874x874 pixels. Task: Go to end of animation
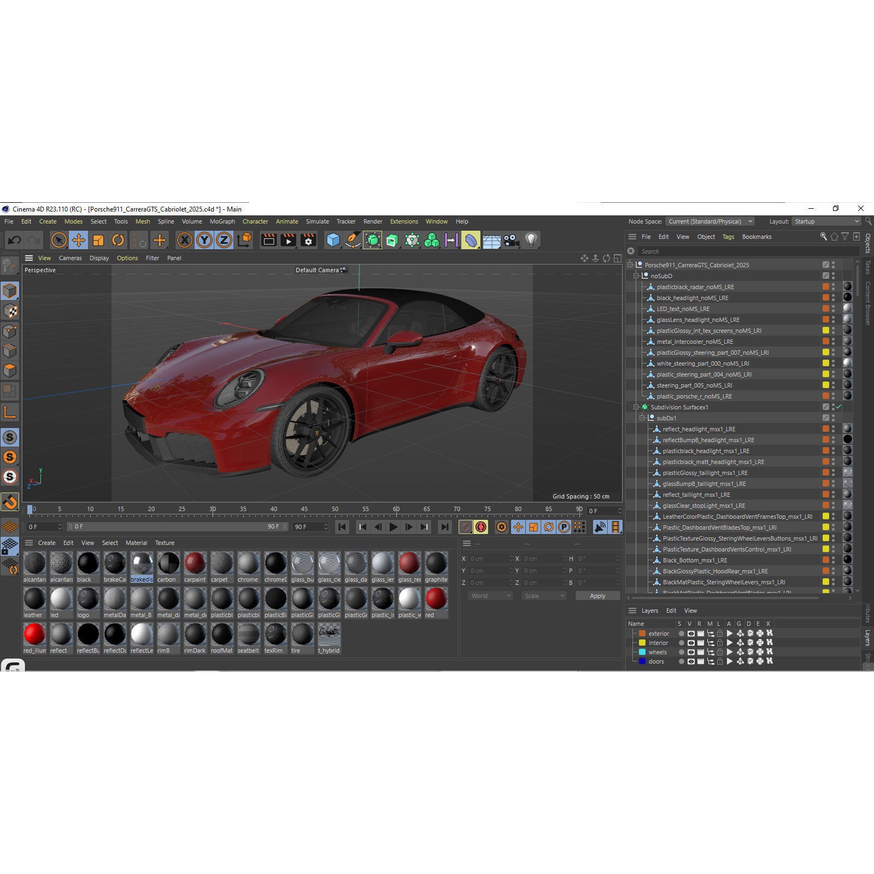click(445, 527)
